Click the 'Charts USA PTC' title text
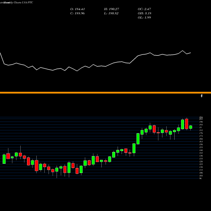This screenshot has height=211, width=211. 24,3
